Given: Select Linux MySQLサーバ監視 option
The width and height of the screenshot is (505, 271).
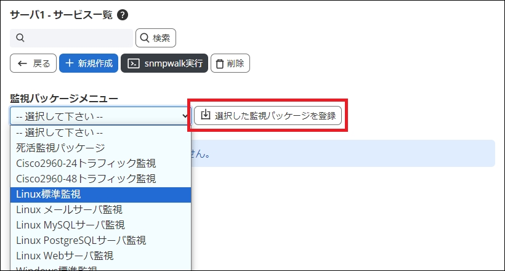Looking at the screenshot, I should pyautogui.click(x=70, y=225).
